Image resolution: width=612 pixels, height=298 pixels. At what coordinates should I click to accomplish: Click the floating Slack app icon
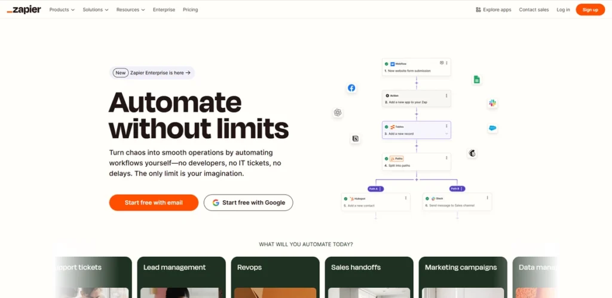[x=492, y=103]
